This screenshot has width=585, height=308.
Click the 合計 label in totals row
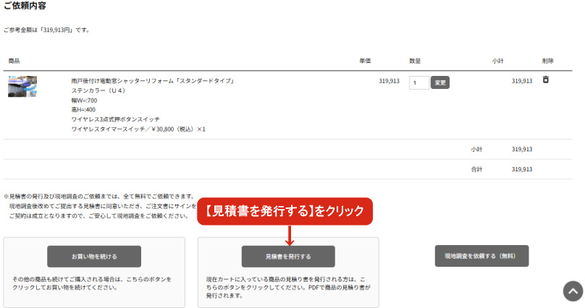pos(476,169)
